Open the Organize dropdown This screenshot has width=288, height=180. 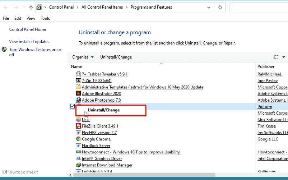[83, 57]
